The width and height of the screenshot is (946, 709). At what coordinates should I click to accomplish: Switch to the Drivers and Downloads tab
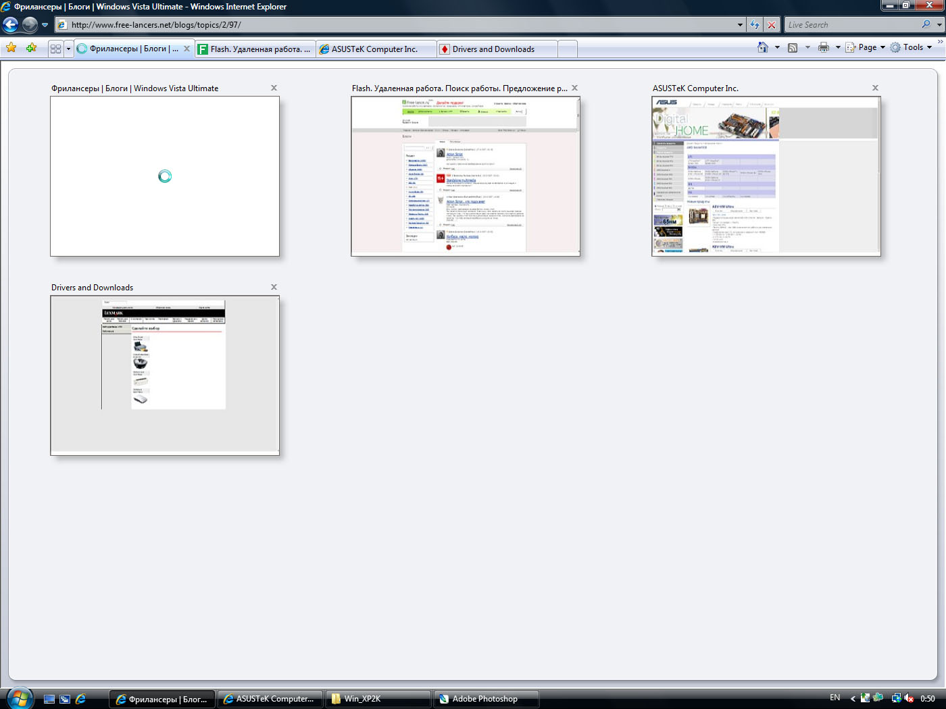[497, 49]
